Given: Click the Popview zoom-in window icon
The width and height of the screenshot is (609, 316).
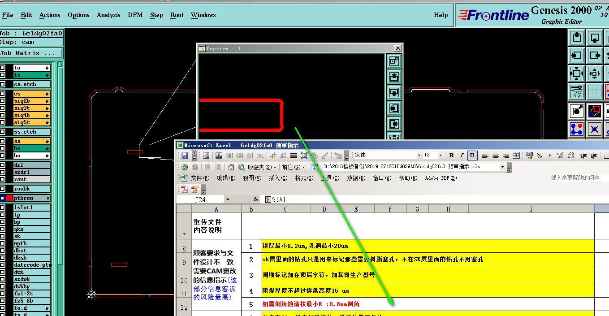Looking at the screenshot, I should (394, 61).
